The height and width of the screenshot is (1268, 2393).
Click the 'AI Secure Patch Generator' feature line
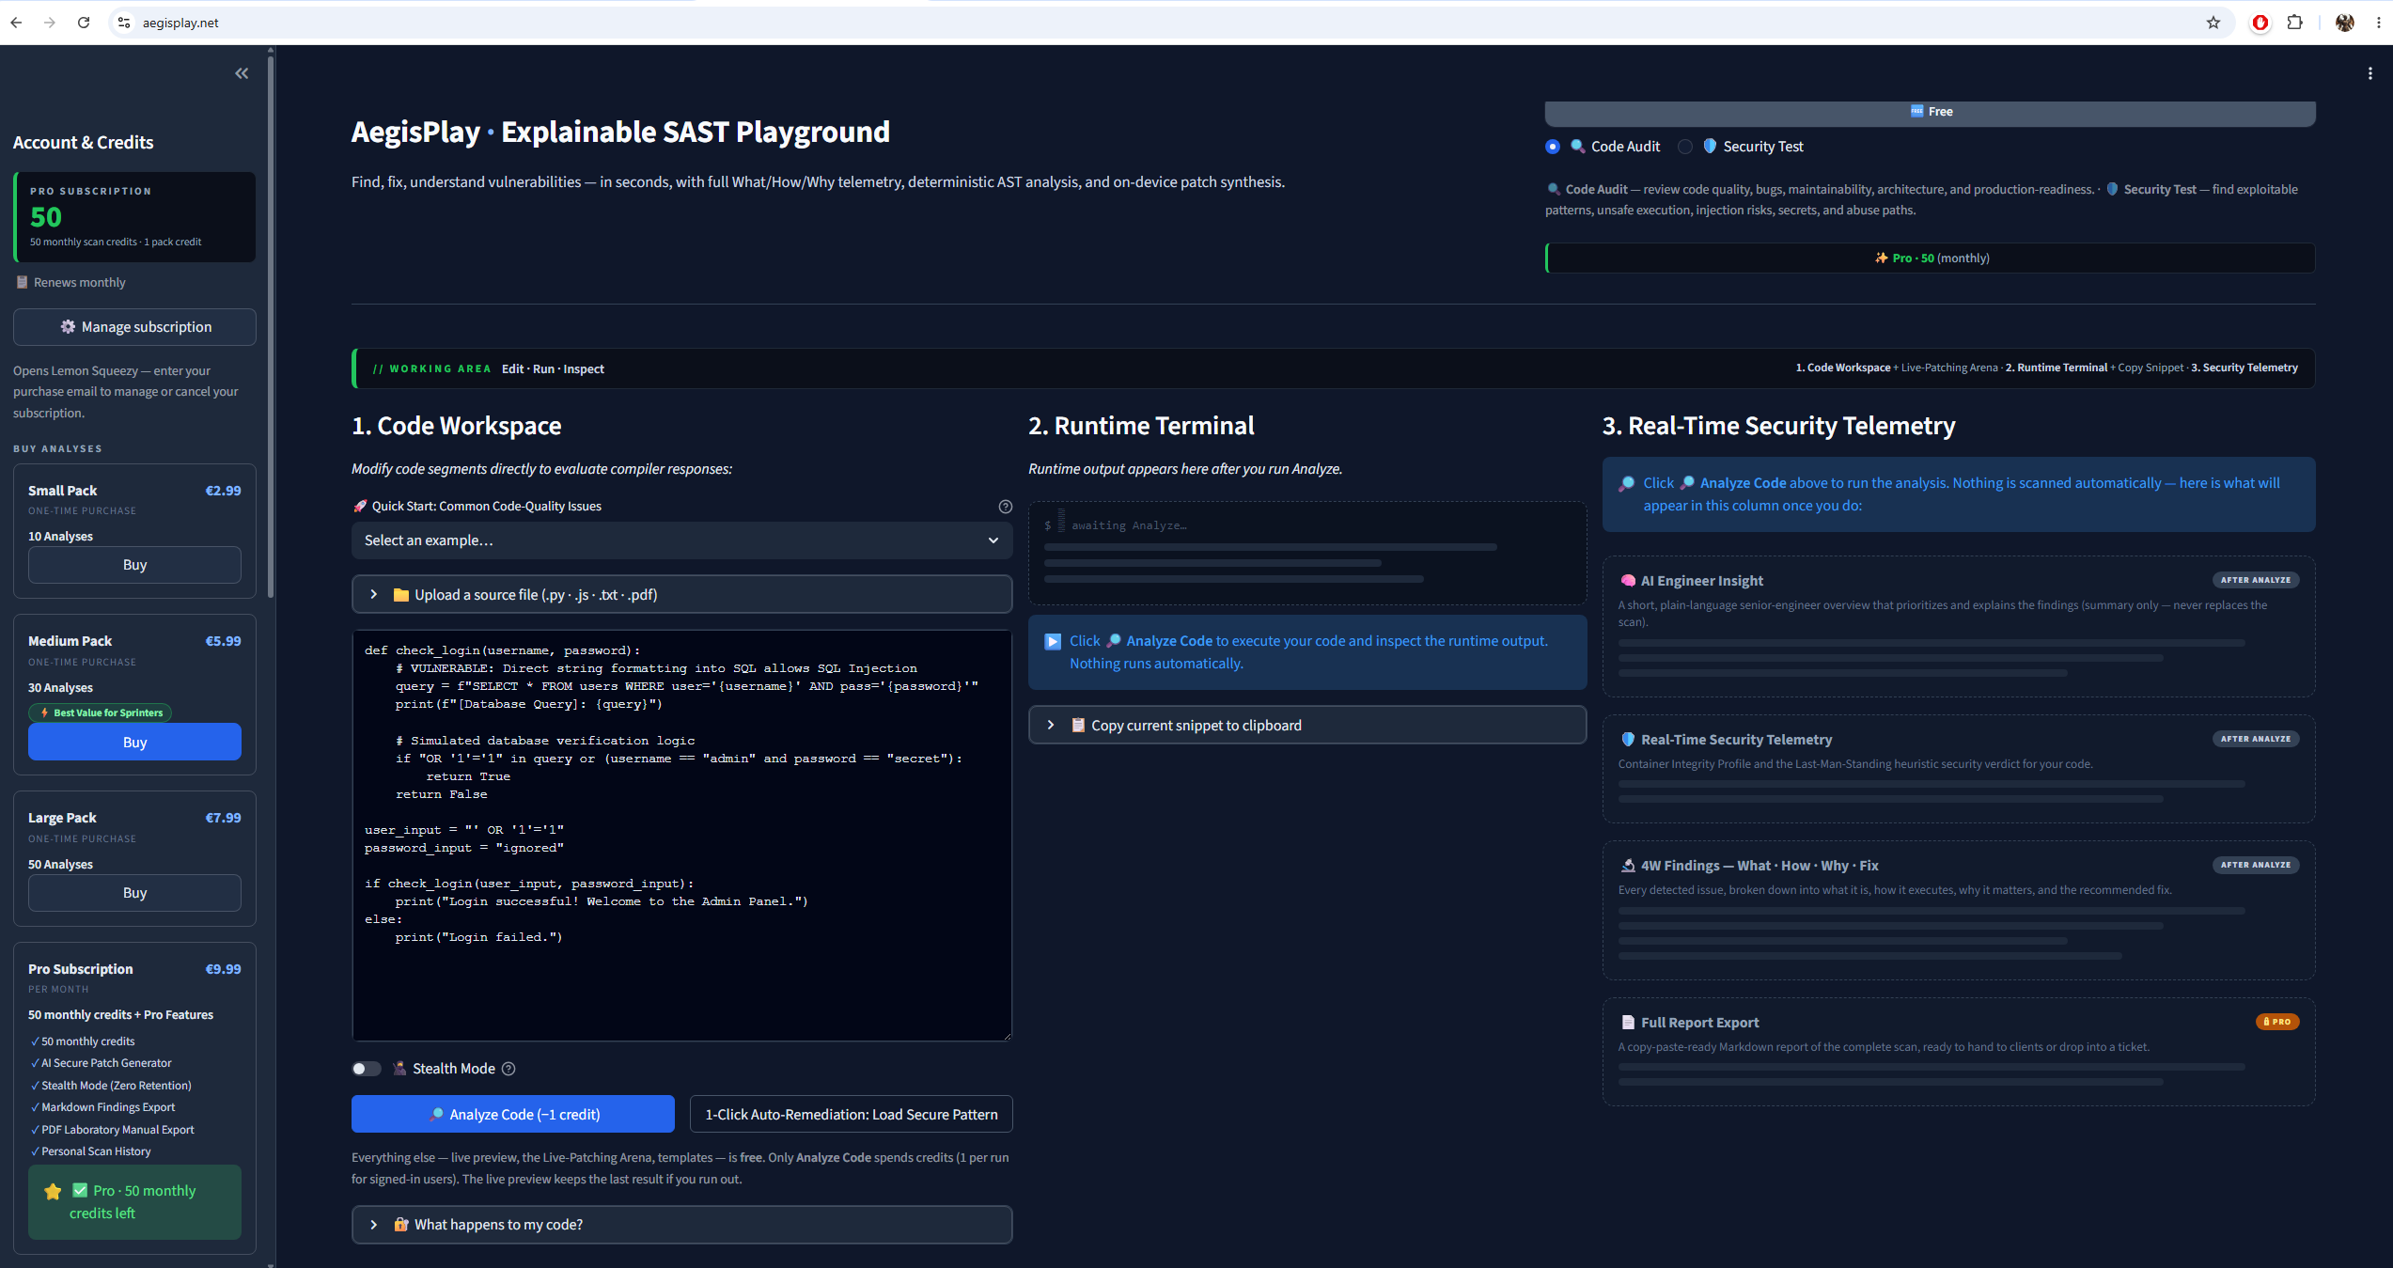(106, 1063)
